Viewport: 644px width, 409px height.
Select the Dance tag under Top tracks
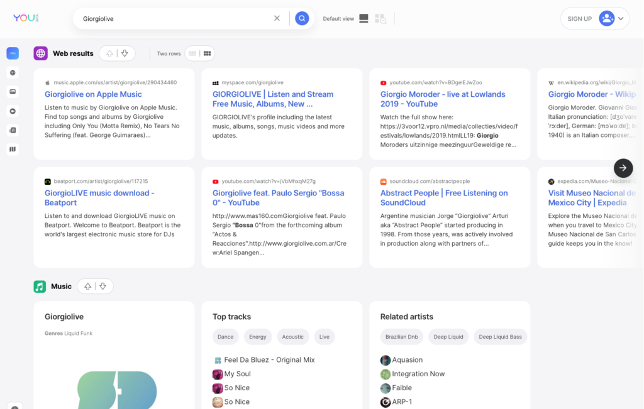point(226,337)
